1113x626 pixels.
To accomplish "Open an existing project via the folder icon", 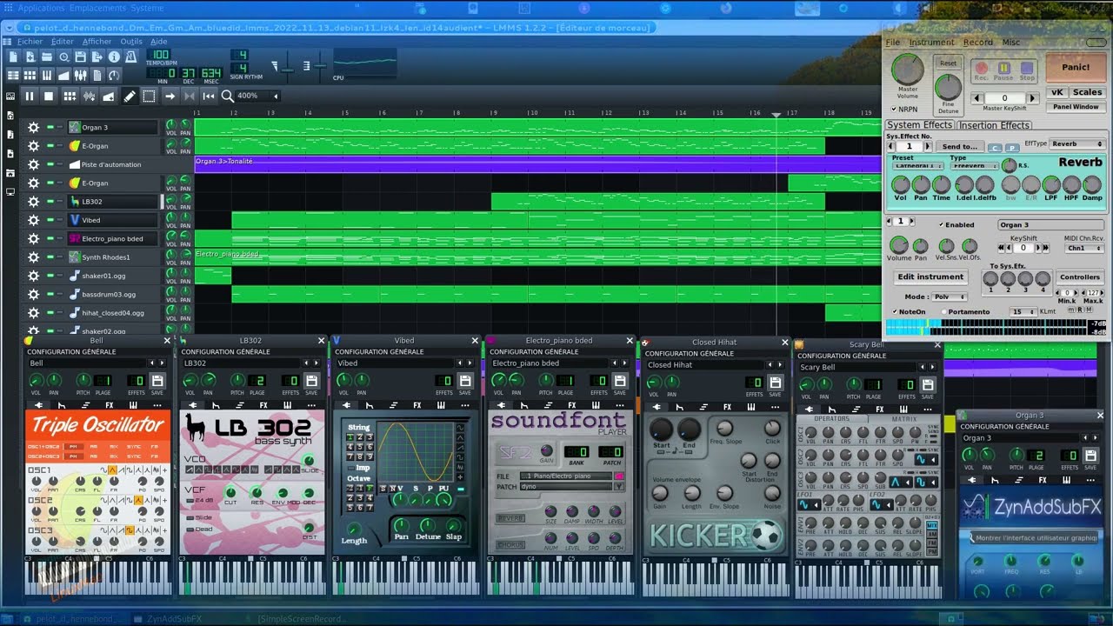I will point(47,57).
